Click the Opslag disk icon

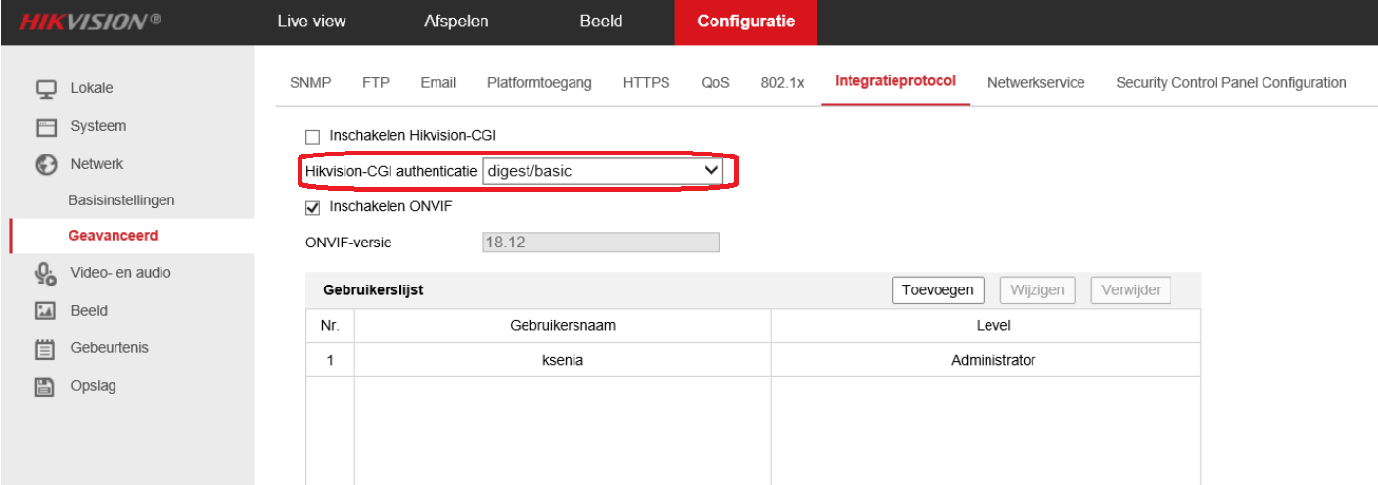(x=47, y=387)
